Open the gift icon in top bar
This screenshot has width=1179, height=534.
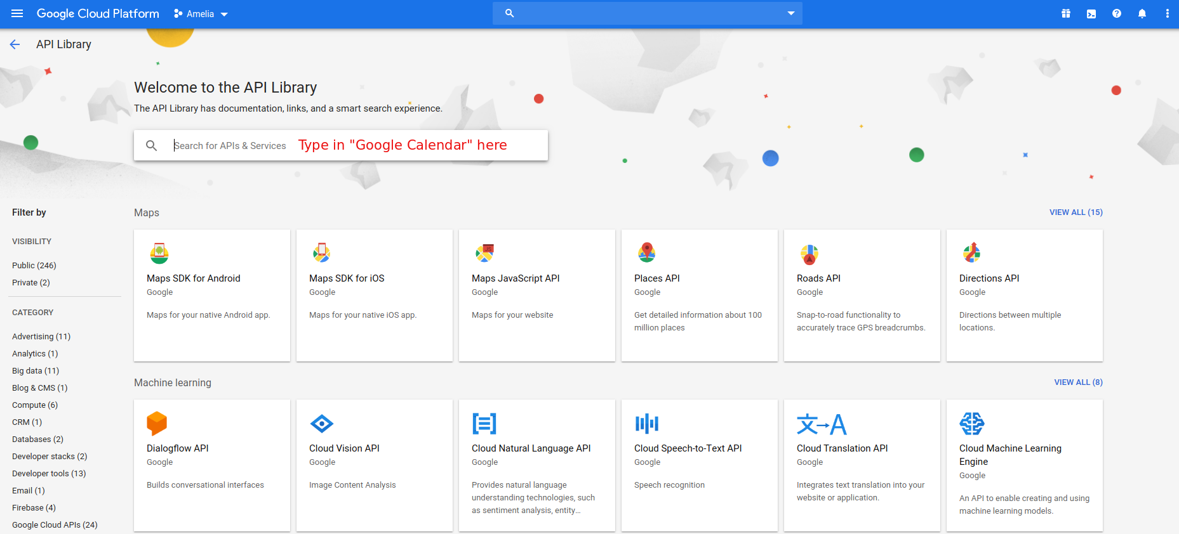[x=1066, y=13]
